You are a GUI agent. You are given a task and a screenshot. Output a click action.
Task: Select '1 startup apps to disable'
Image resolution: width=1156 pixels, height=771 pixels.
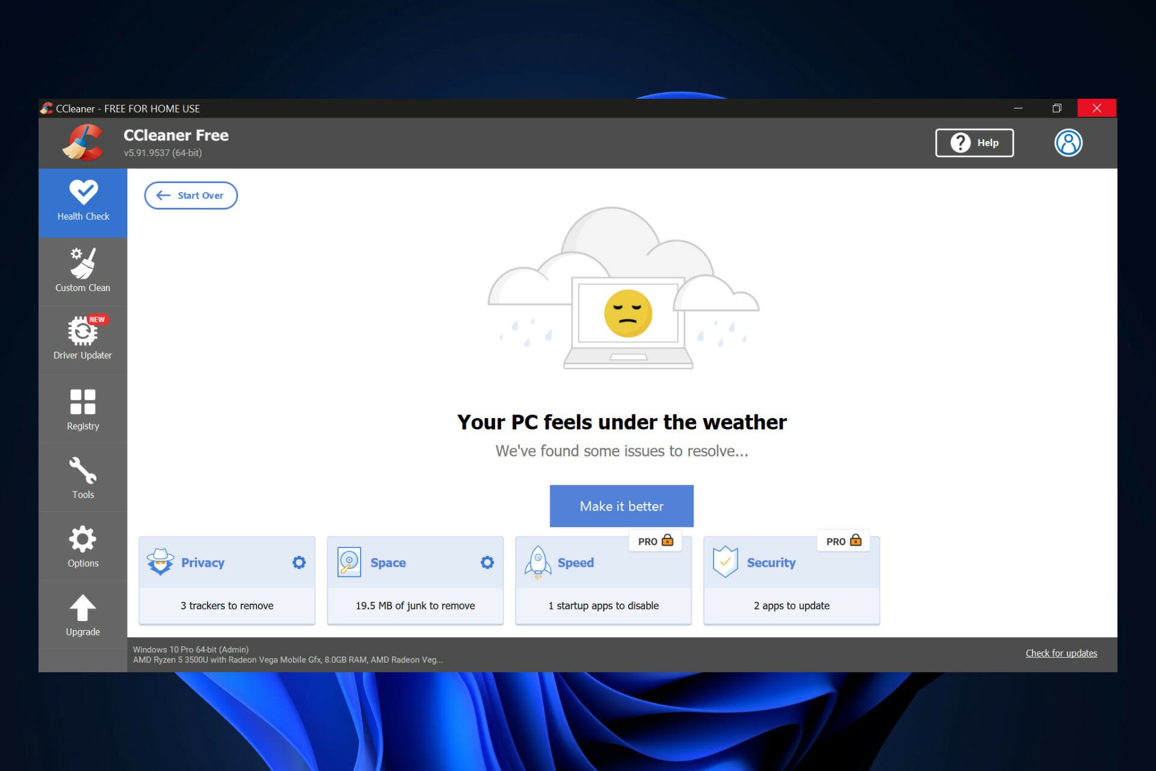[x=603, y=606]
